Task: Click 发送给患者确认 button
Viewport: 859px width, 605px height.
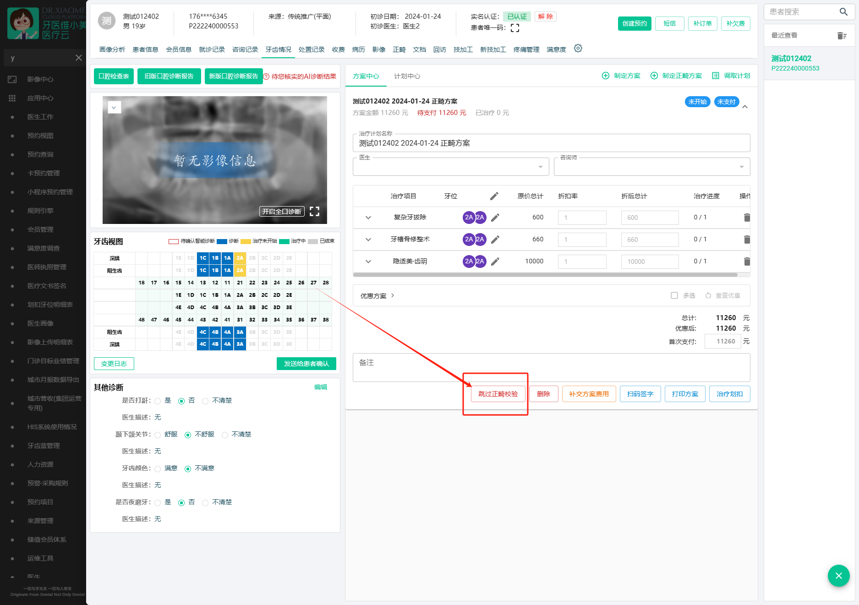Action: [x=306, y=364]
